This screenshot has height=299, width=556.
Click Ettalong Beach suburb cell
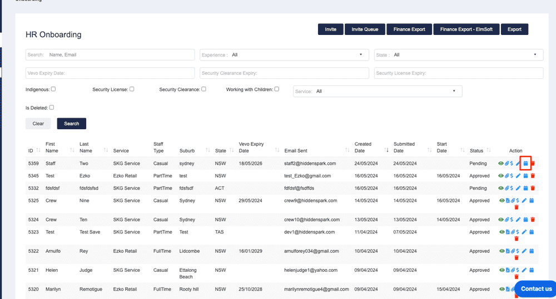point(187,273)
